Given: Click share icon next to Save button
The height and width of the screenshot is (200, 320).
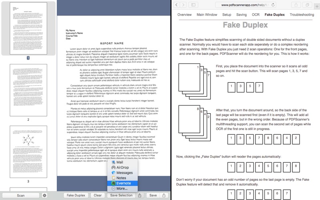Looking at the screenshot, I should pos(164,196).
